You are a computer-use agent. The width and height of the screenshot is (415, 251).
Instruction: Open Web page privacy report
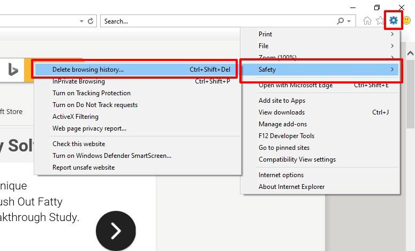point(138,128)
